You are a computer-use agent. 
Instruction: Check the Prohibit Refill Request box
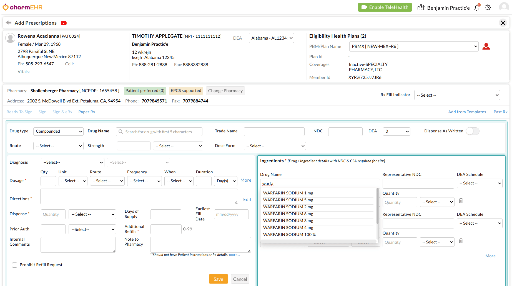click(x=15, y=265)
